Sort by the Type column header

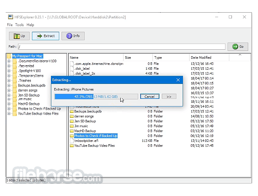171,57
